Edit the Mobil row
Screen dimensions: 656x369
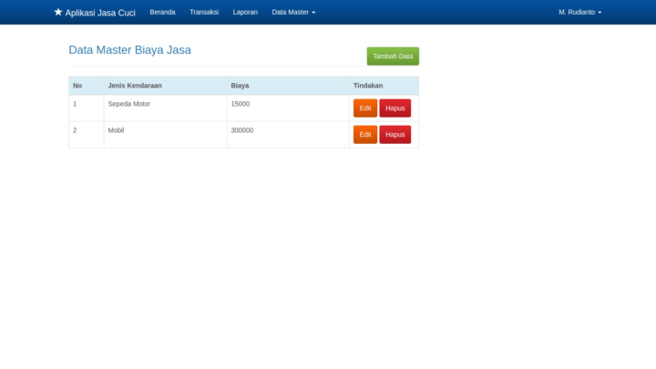(365, 135)
